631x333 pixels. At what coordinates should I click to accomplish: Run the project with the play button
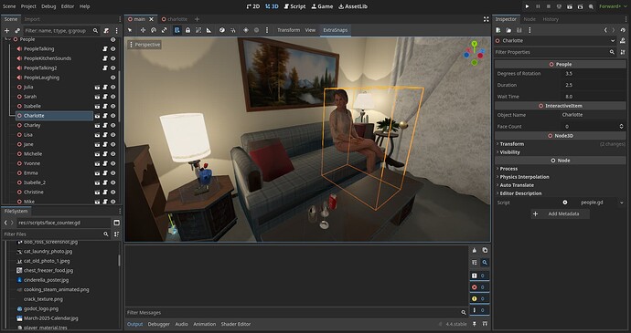527,6
